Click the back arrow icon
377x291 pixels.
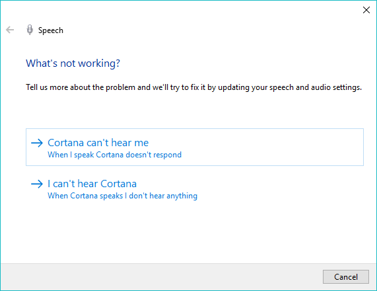click(10, 30)
